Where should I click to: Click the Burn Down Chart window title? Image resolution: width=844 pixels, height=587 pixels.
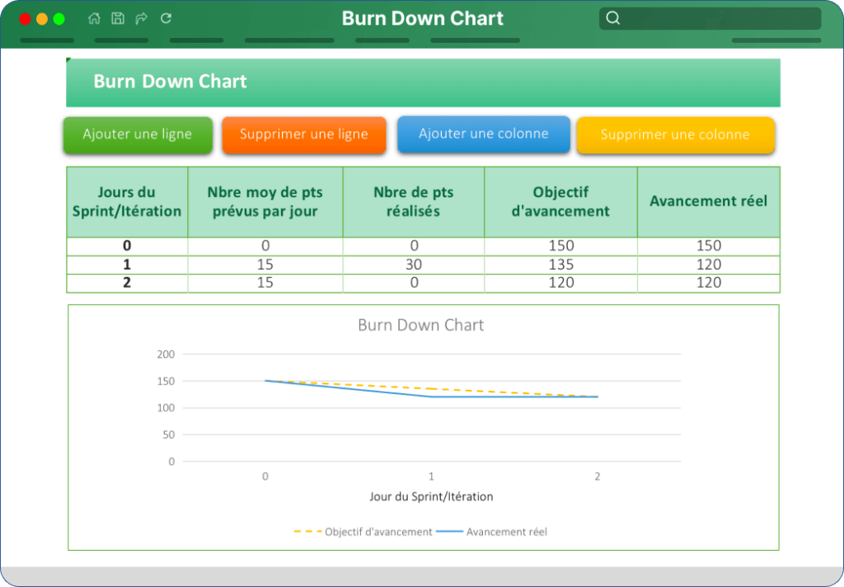[x=423, y=18]
